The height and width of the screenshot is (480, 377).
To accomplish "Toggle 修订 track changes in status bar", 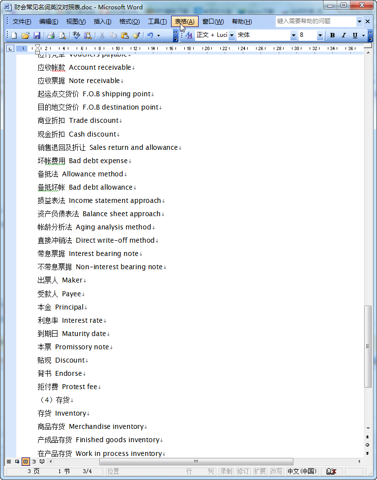I will pos(243,472).
